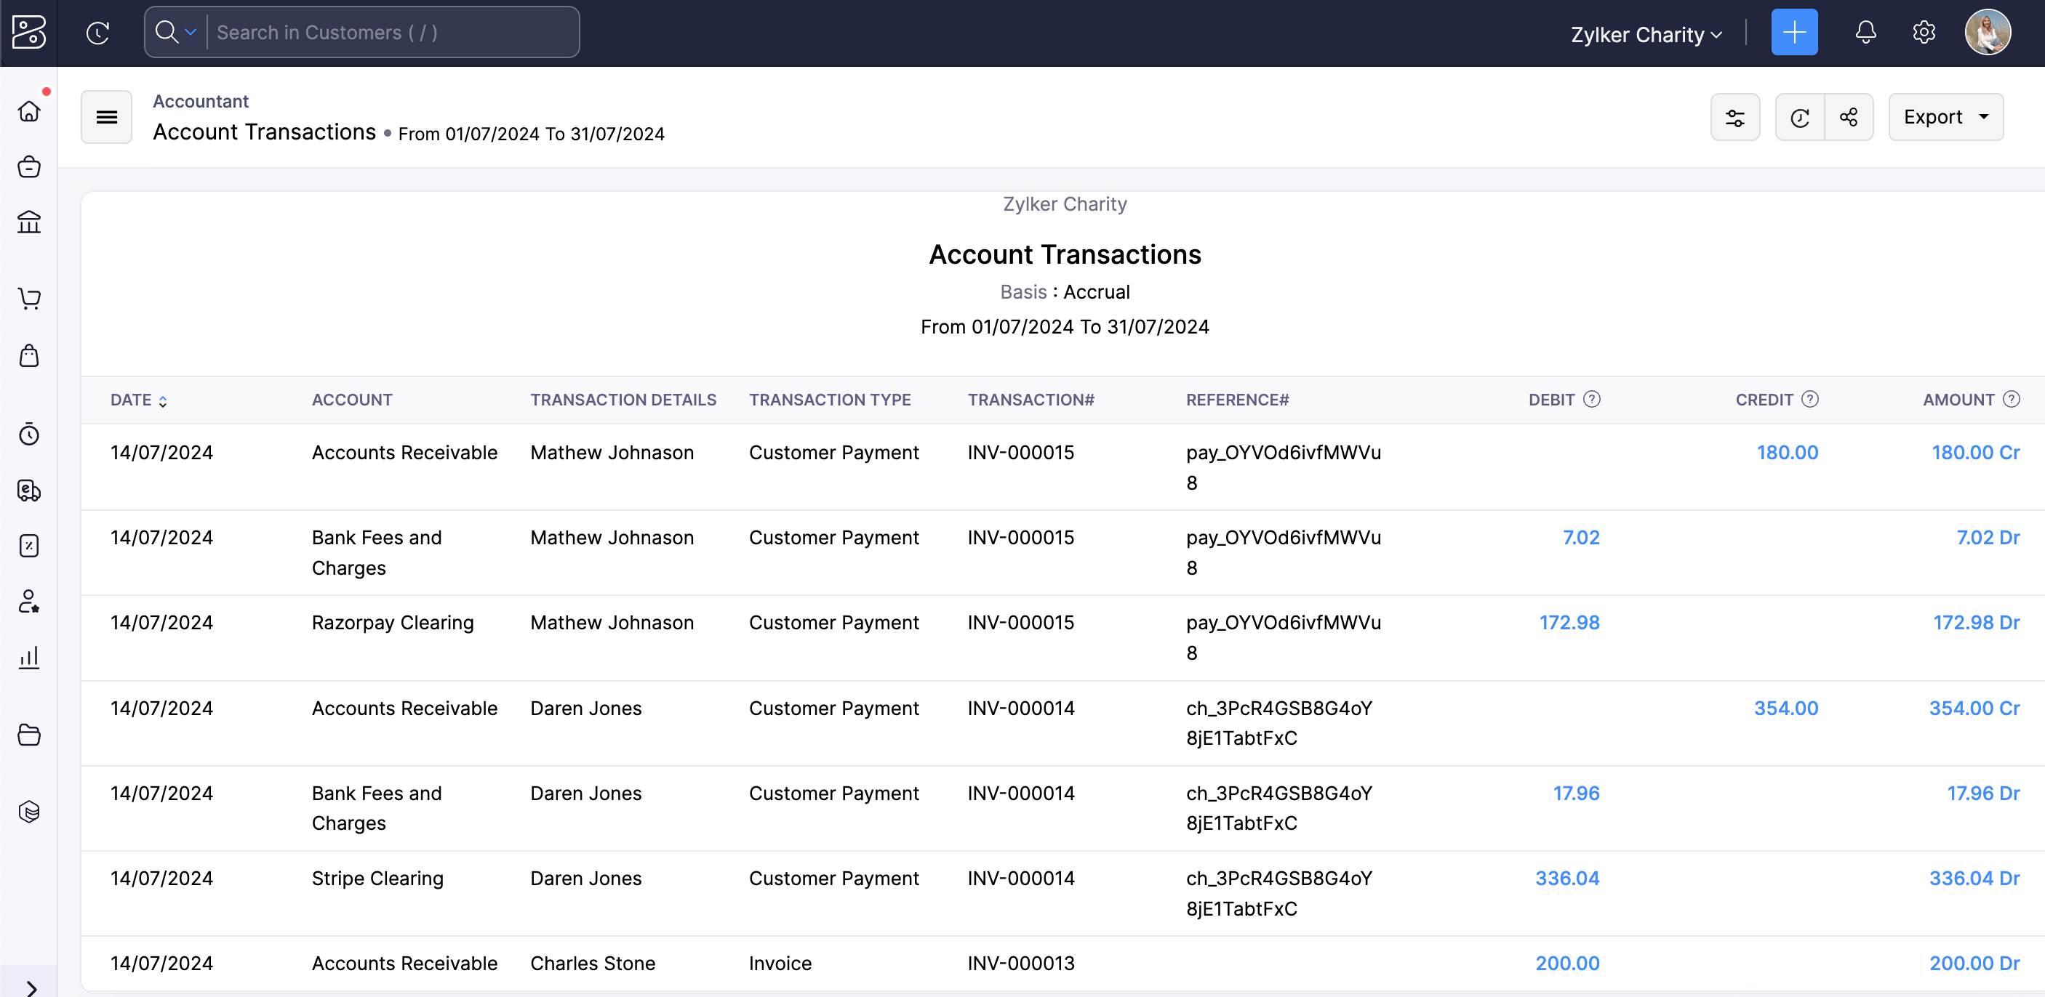2045x997 pixels.
Task: Open Reports via the bar chart icon
Action: (x=28, y=658)
